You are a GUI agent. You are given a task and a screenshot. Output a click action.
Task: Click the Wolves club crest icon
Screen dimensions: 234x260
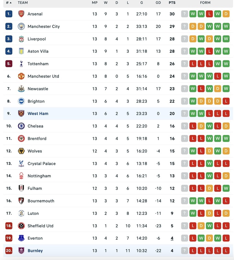point(21,151)
